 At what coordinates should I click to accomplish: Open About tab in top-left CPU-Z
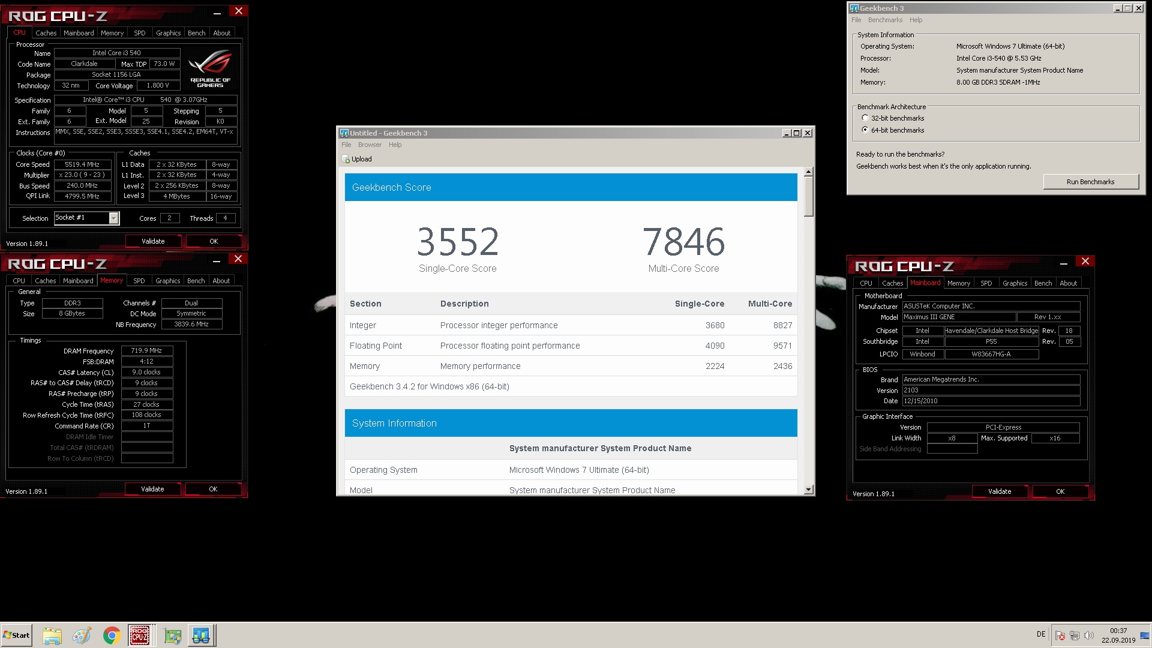(x=221, y=33)
